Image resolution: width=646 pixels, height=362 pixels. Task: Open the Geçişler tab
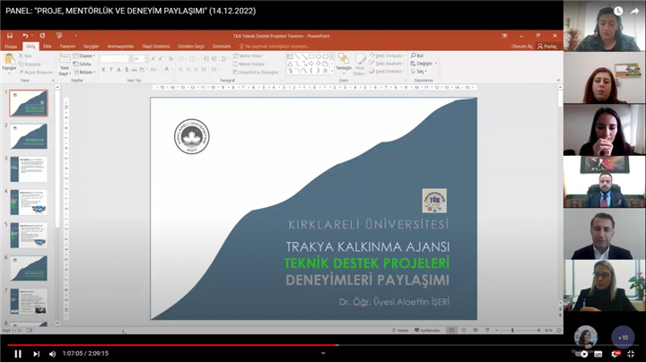tap(91, 47)
